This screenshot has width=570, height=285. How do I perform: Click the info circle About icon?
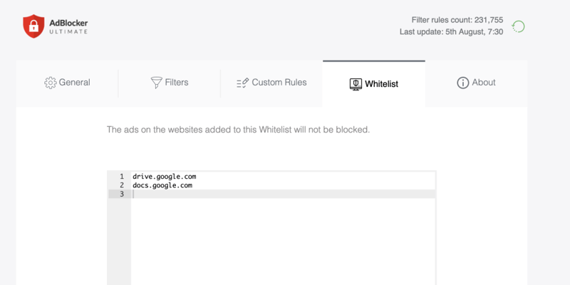coord(463,83)
